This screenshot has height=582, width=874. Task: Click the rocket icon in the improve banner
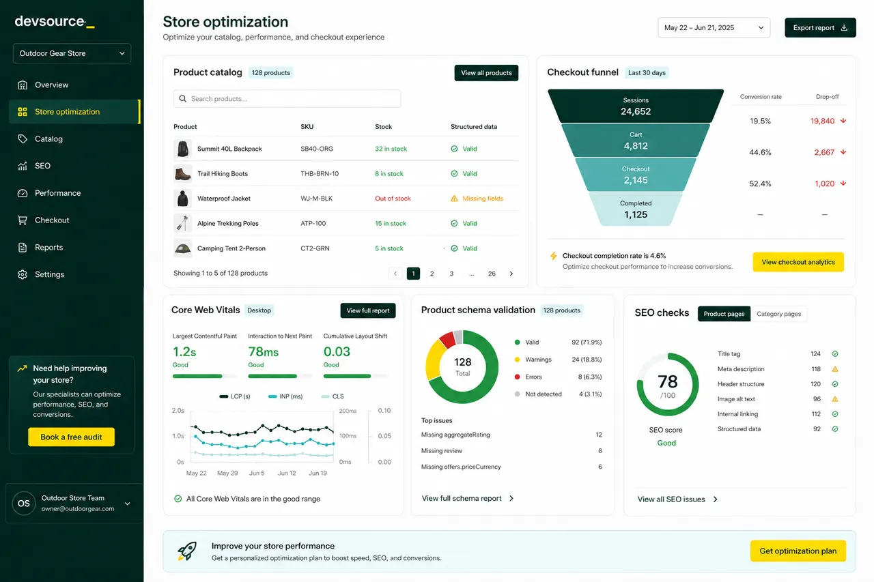(x=187, y=551)
